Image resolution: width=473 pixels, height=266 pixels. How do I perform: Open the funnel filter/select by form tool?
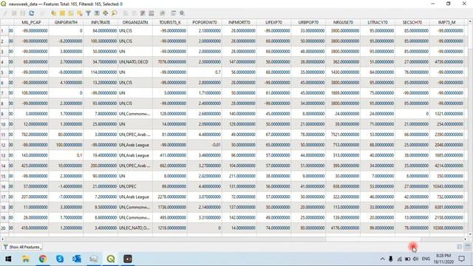point(88,13)
